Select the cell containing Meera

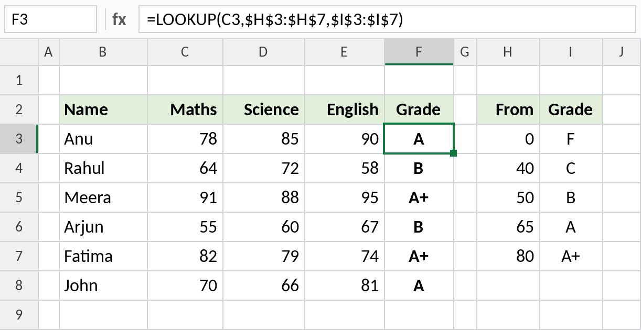103,197
